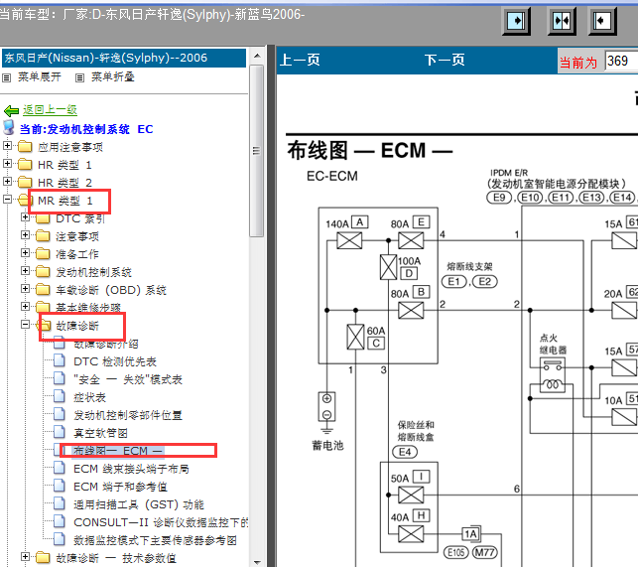Click document icon of 通用扫描工具 (GST) 功能

pyautogui.click(x=60, y=503)
